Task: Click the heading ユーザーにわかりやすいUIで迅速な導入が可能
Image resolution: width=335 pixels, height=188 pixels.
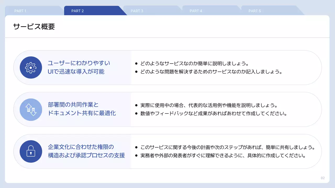Action: (x=79, y=67)
